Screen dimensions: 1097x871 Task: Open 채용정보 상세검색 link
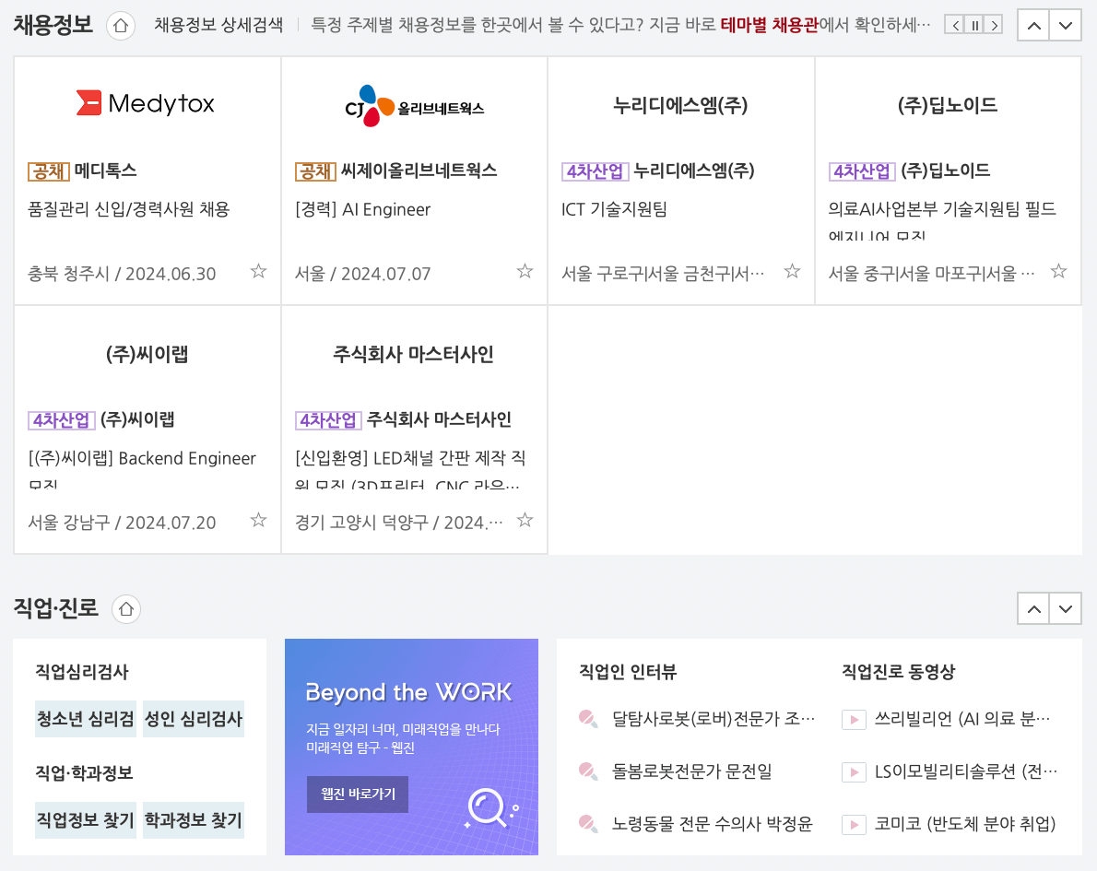coord(218,25)
